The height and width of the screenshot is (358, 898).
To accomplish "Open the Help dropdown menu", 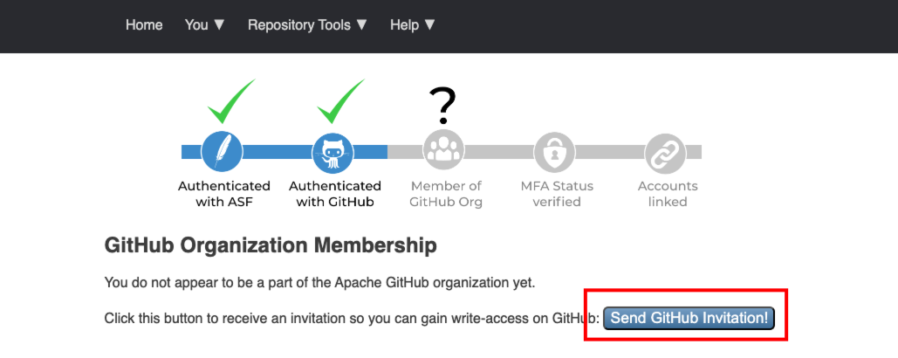I will [x=412, y=24].
